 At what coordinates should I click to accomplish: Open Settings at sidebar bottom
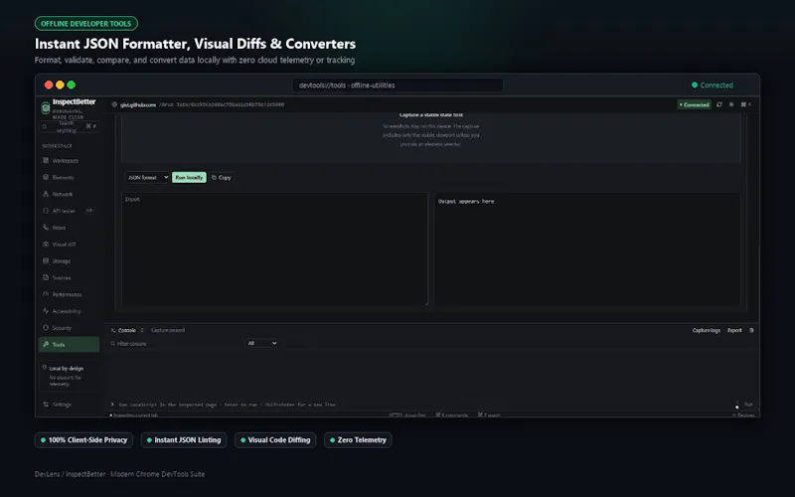69,405
